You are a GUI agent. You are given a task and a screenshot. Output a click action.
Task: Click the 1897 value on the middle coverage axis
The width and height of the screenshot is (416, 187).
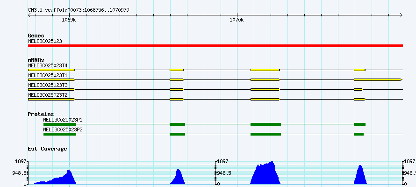click(223, 161)
